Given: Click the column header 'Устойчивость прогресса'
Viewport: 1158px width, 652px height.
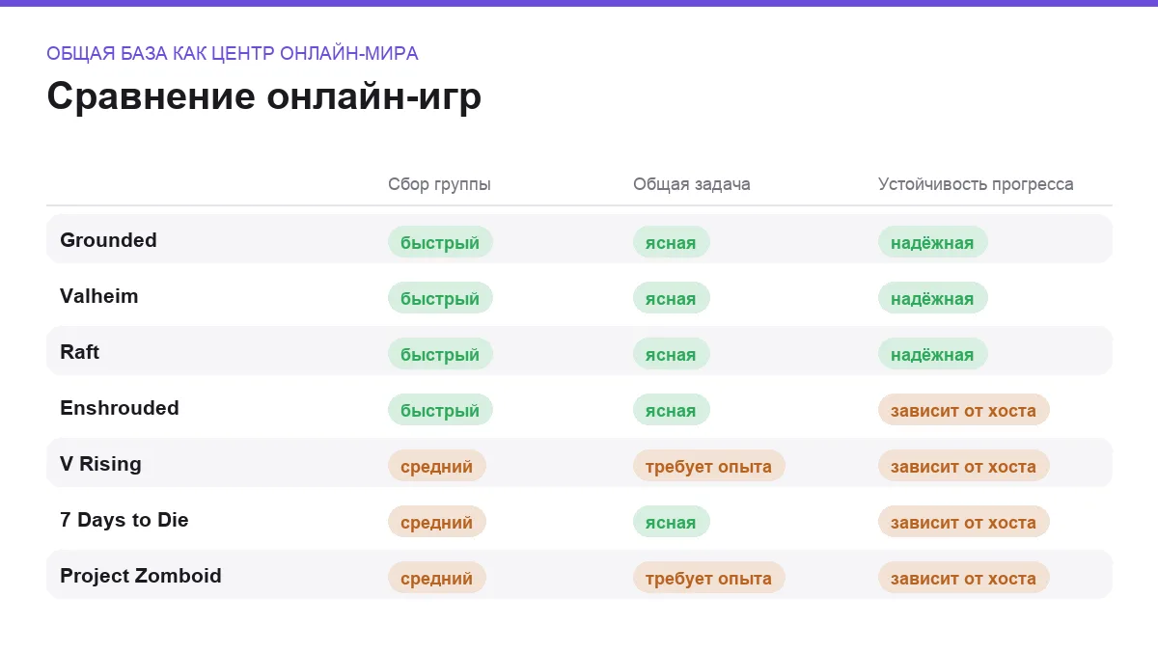Looking at the screenshot, I should click(x=976, y=184).
